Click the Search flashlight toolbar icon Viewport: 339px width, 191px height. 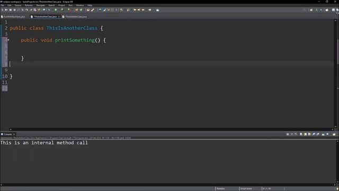[93, 10]
